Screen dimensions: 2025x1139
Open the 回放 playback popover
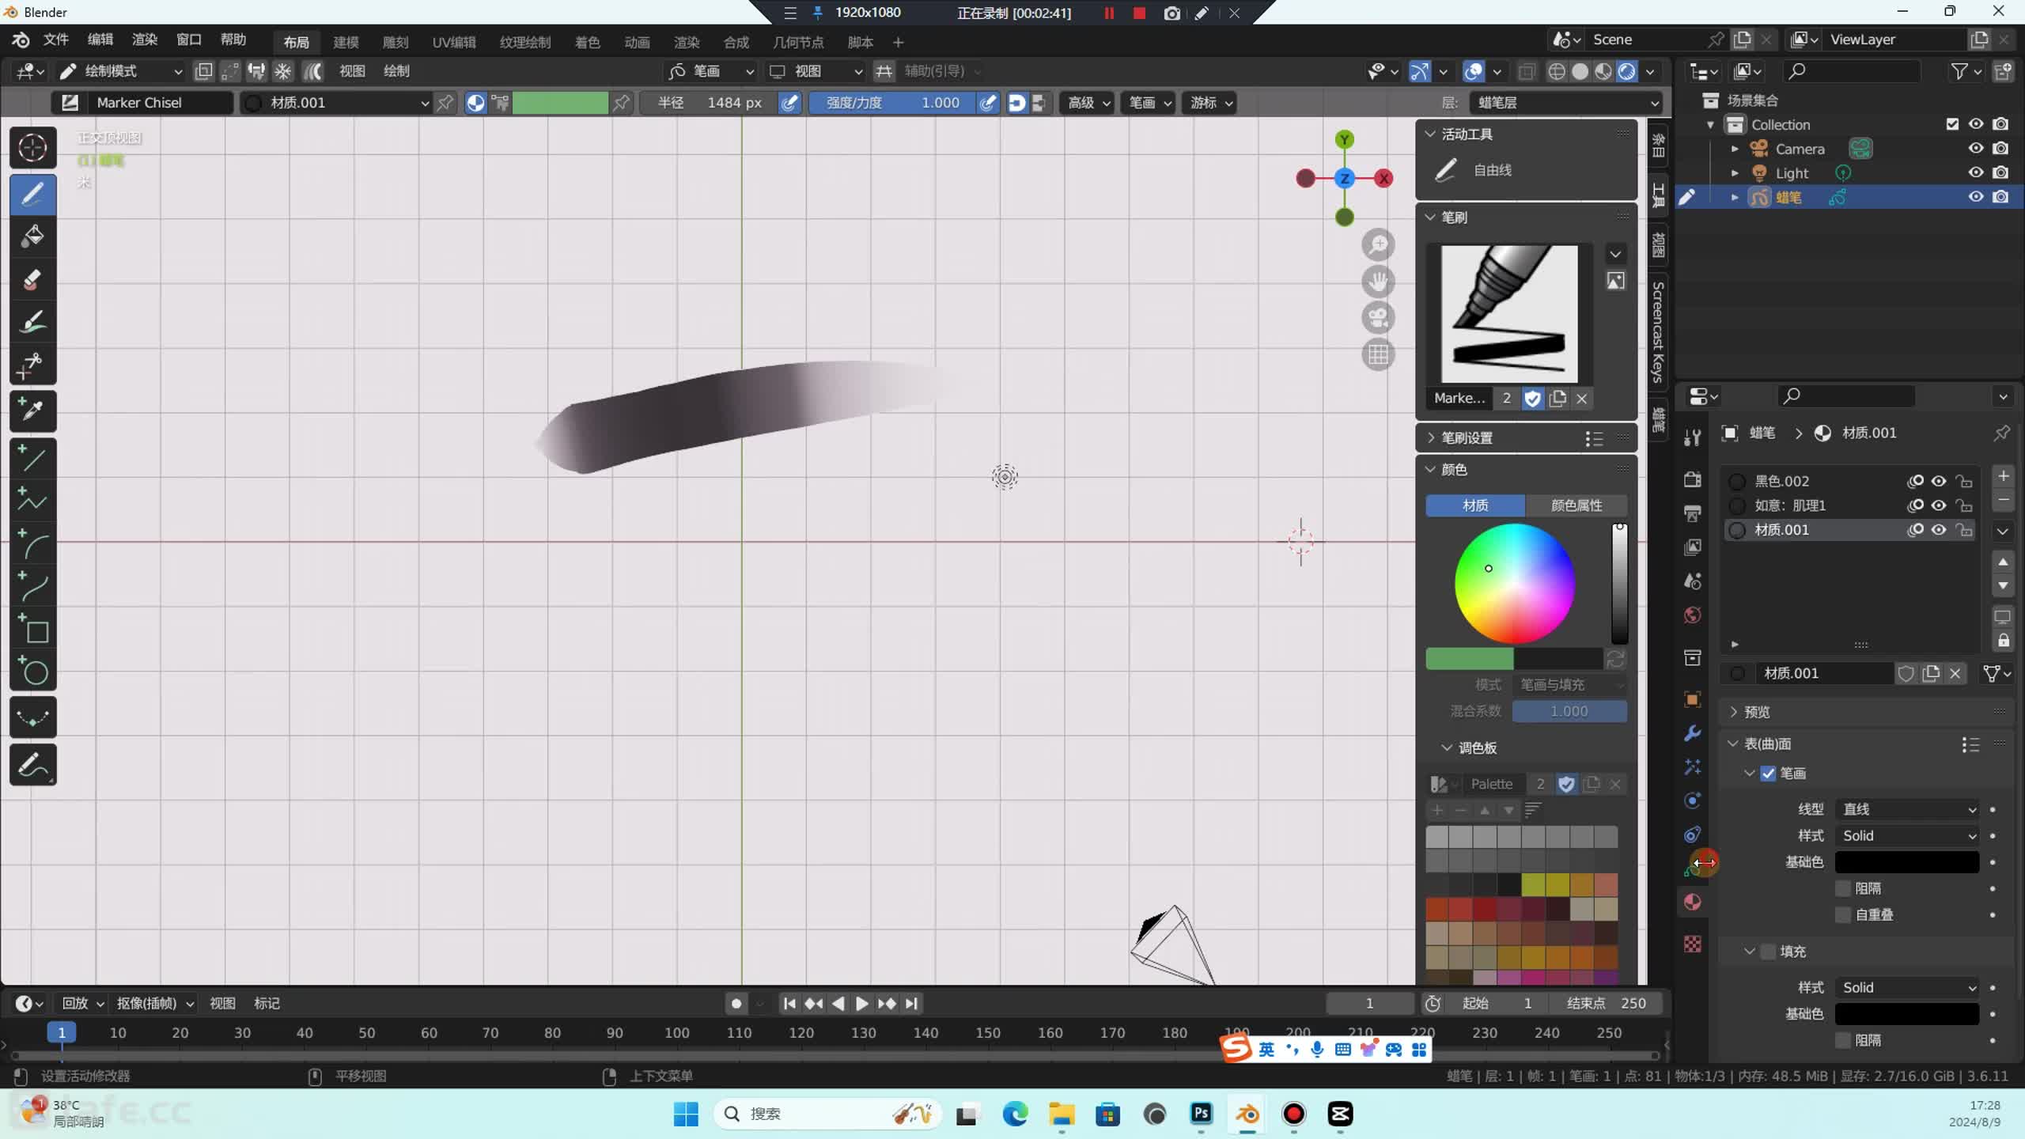click(x=83, y=1004)
